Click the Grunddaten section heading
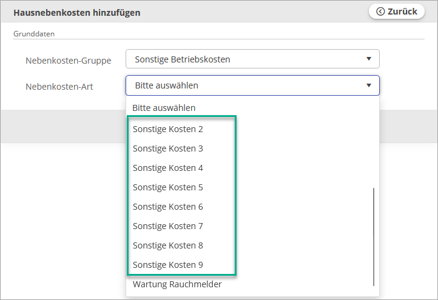Viewport: 438px width, 300px height. (x=34, y=34)
